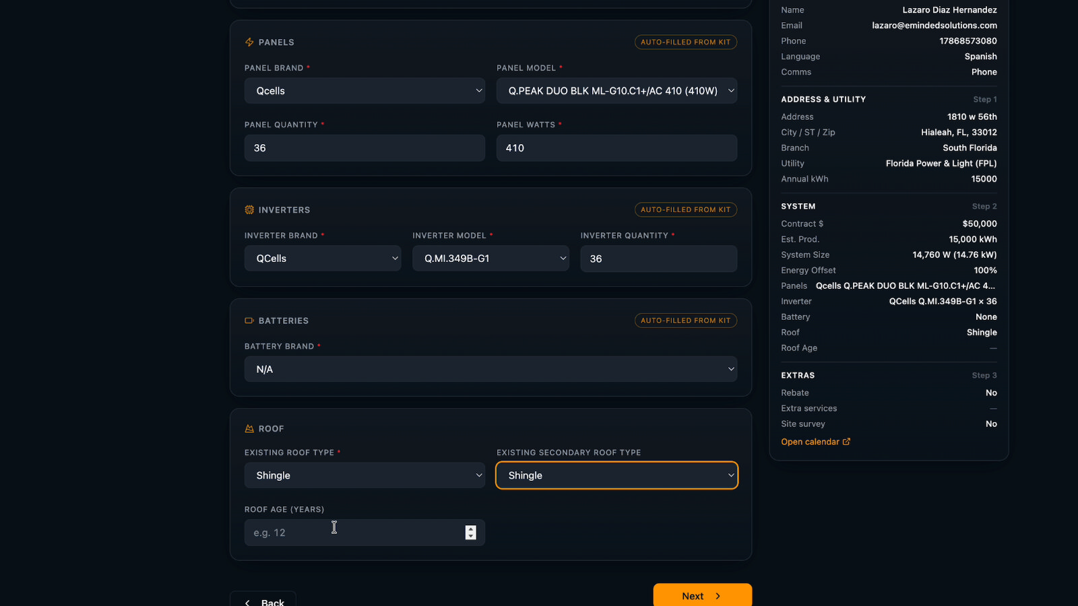Open the Inverter Brand dropdown
The image size is (1078, 606).
[323, 259]
